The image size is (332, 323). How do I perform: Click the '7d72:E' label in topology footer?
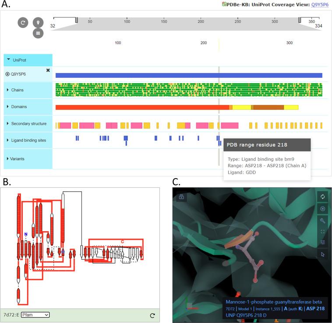(11, 315)
